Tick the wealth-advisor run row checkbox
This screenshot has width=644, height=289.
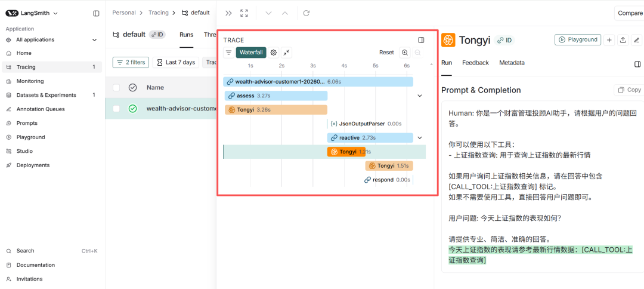[117, 109]
